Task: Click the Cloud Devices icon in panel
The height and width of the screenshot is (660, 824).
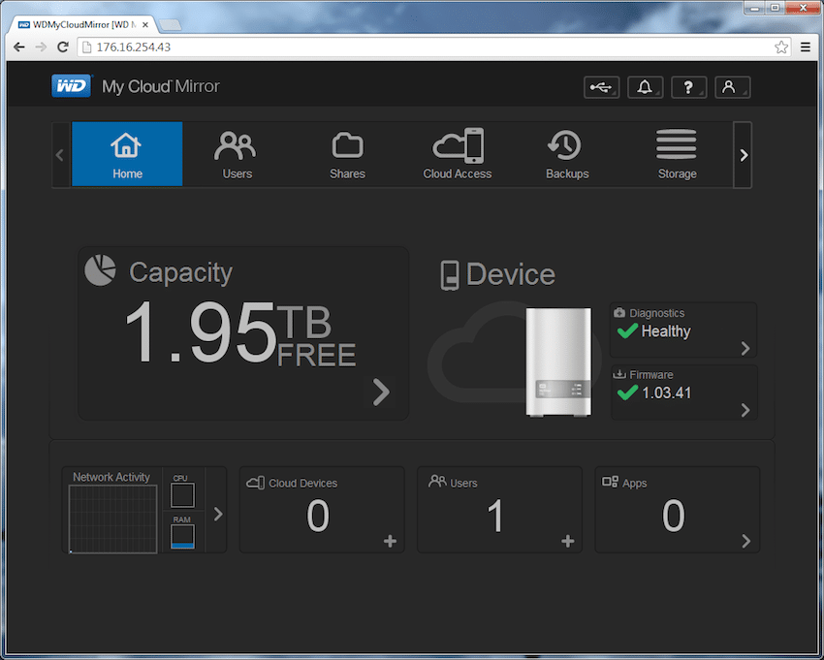Action: (x=255, y=483)
